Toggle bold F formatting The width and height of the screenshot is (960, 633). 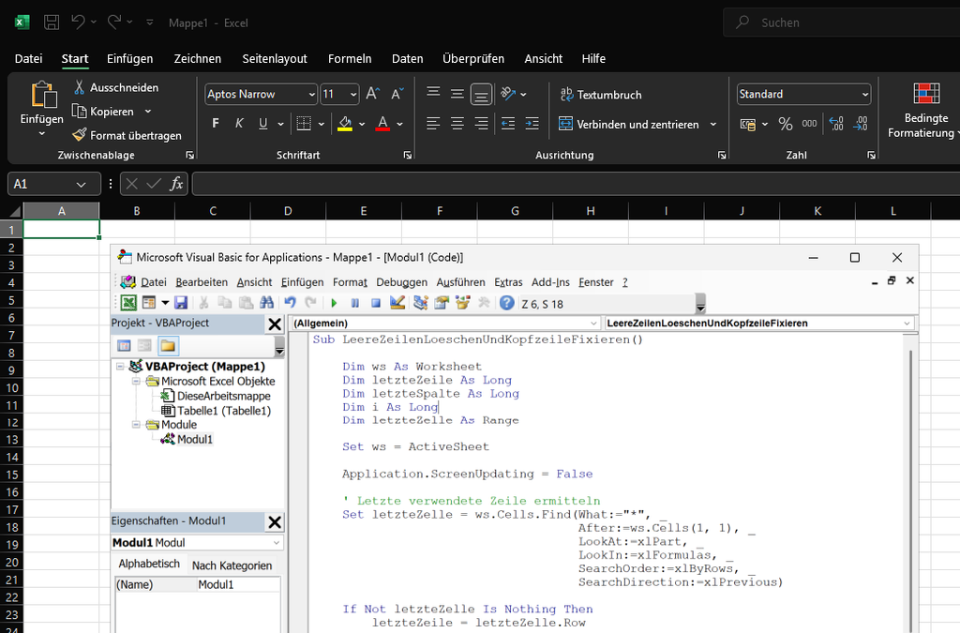(216, 124)
